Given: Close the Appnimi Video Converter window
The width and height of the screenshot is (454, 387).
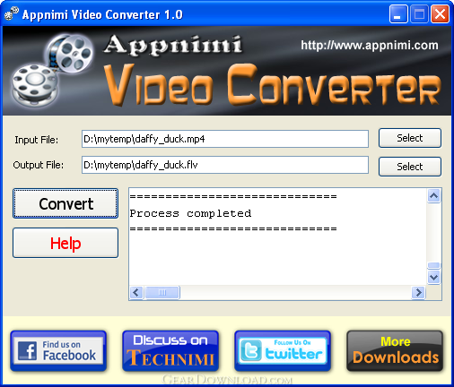Looking at the screenshot, I should 440,13.
